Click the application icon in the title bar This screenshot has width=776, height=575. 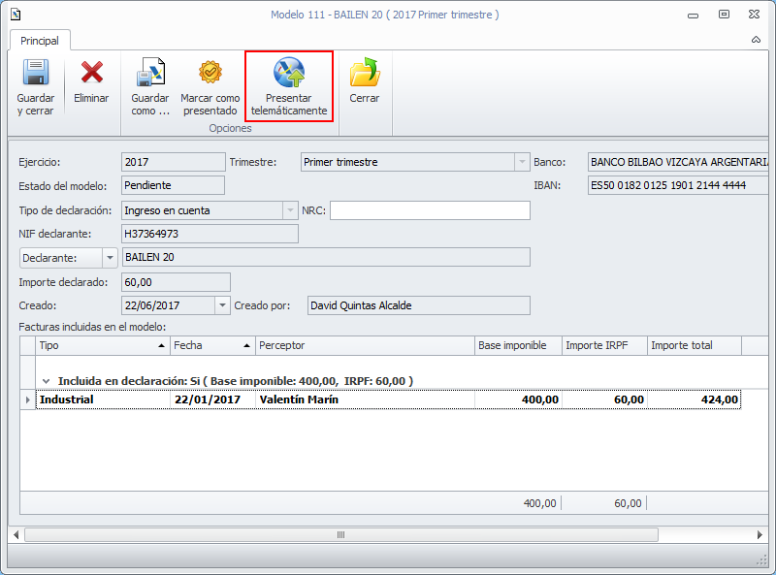[x=16, y=15]
